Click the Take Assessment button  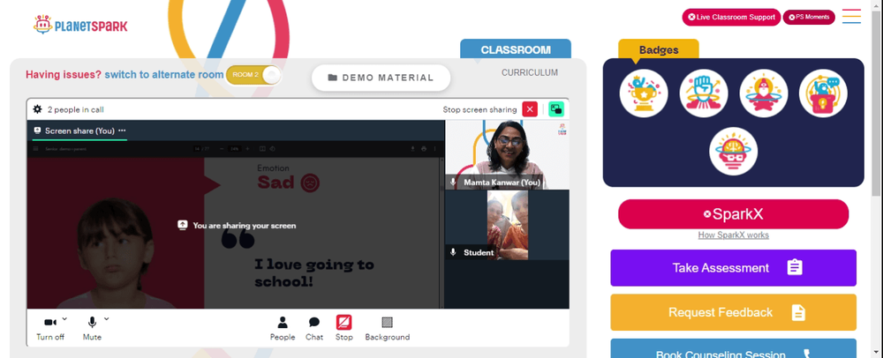click(x=733, y=267)
